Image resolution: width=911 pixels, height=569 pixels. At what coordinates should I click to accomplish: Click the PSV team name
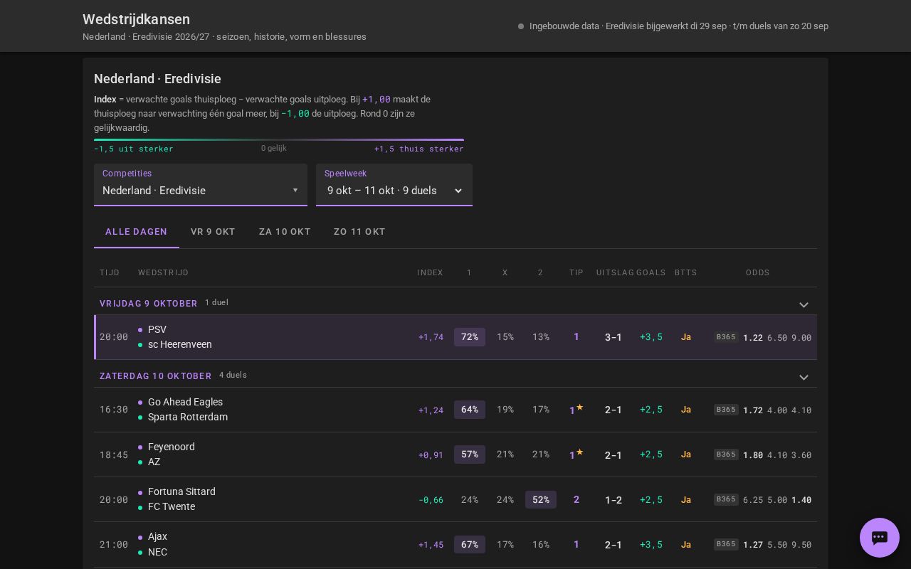click(157, 329)
